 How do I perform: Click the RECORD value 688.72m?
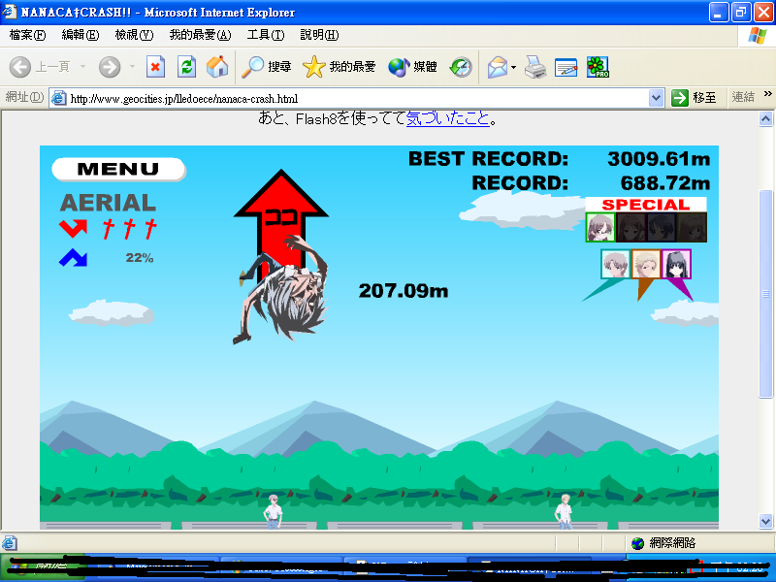point(665,183)
